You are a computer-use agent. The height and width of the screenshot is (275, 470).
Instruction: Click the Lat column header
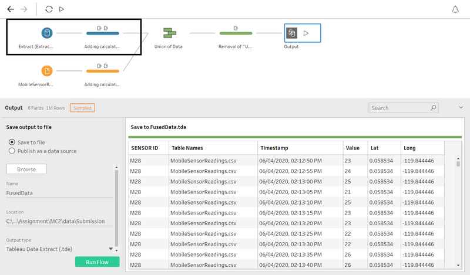[x=385, y=148]
